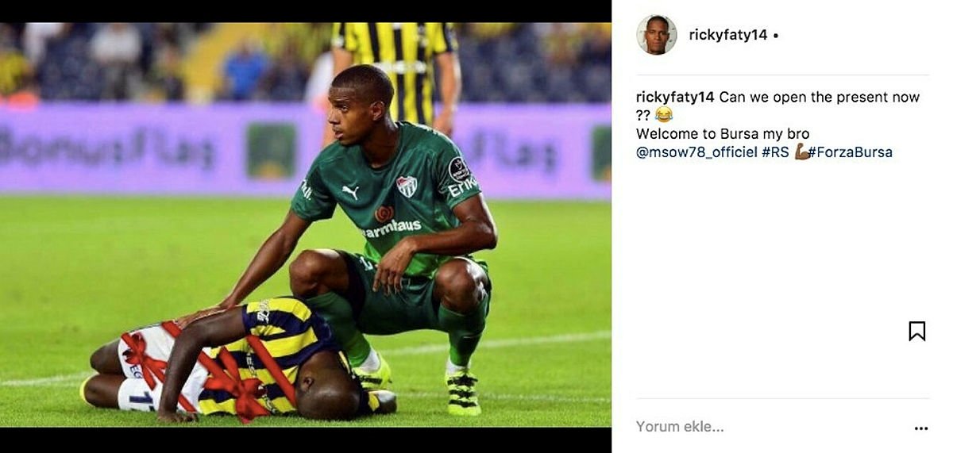The image size is (953, 453).
Task: Click the laughing-crying emoji in the caption
Action: point(664,115)
